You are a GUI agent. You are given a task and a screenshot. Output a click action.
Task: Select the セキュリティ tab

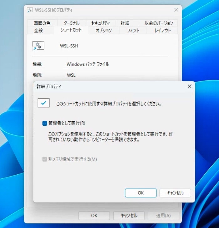click(101, 23)
